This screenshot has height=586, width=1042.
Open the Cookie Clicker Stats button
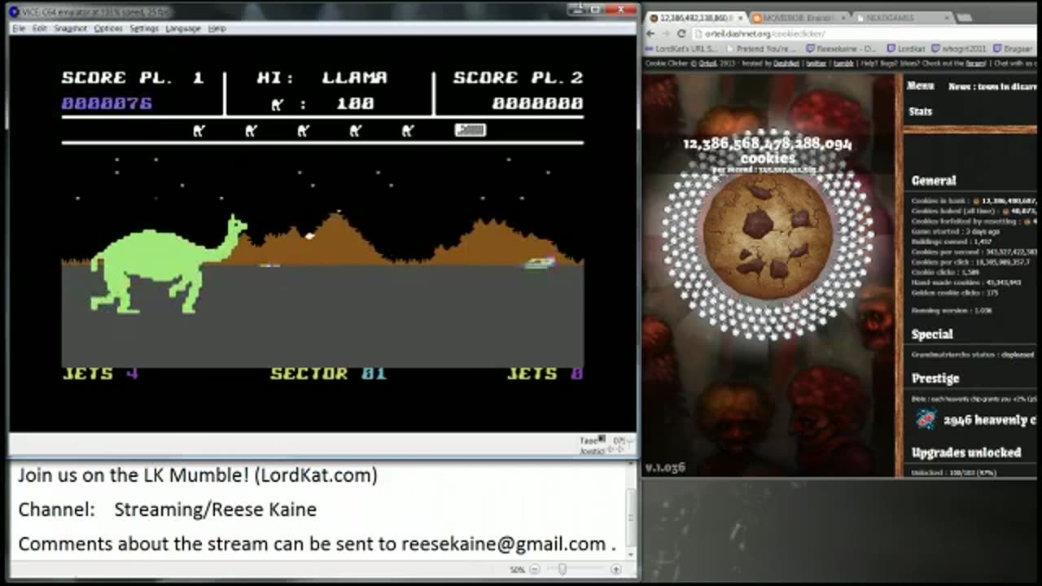920,112
